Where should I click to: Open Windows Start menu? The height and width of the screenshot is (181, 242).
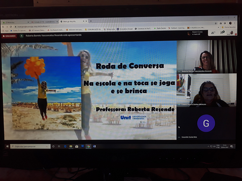click(x=7, y=146)
